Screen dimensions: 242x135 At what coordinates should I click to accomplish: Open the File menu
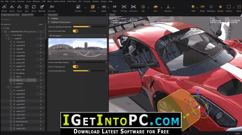coord(2,1)
